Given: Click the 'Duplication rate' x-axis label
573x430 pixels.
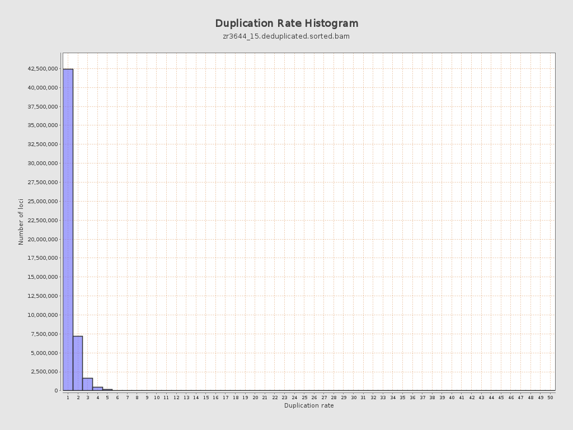Looking at the screenshot, I should (309, 405).
